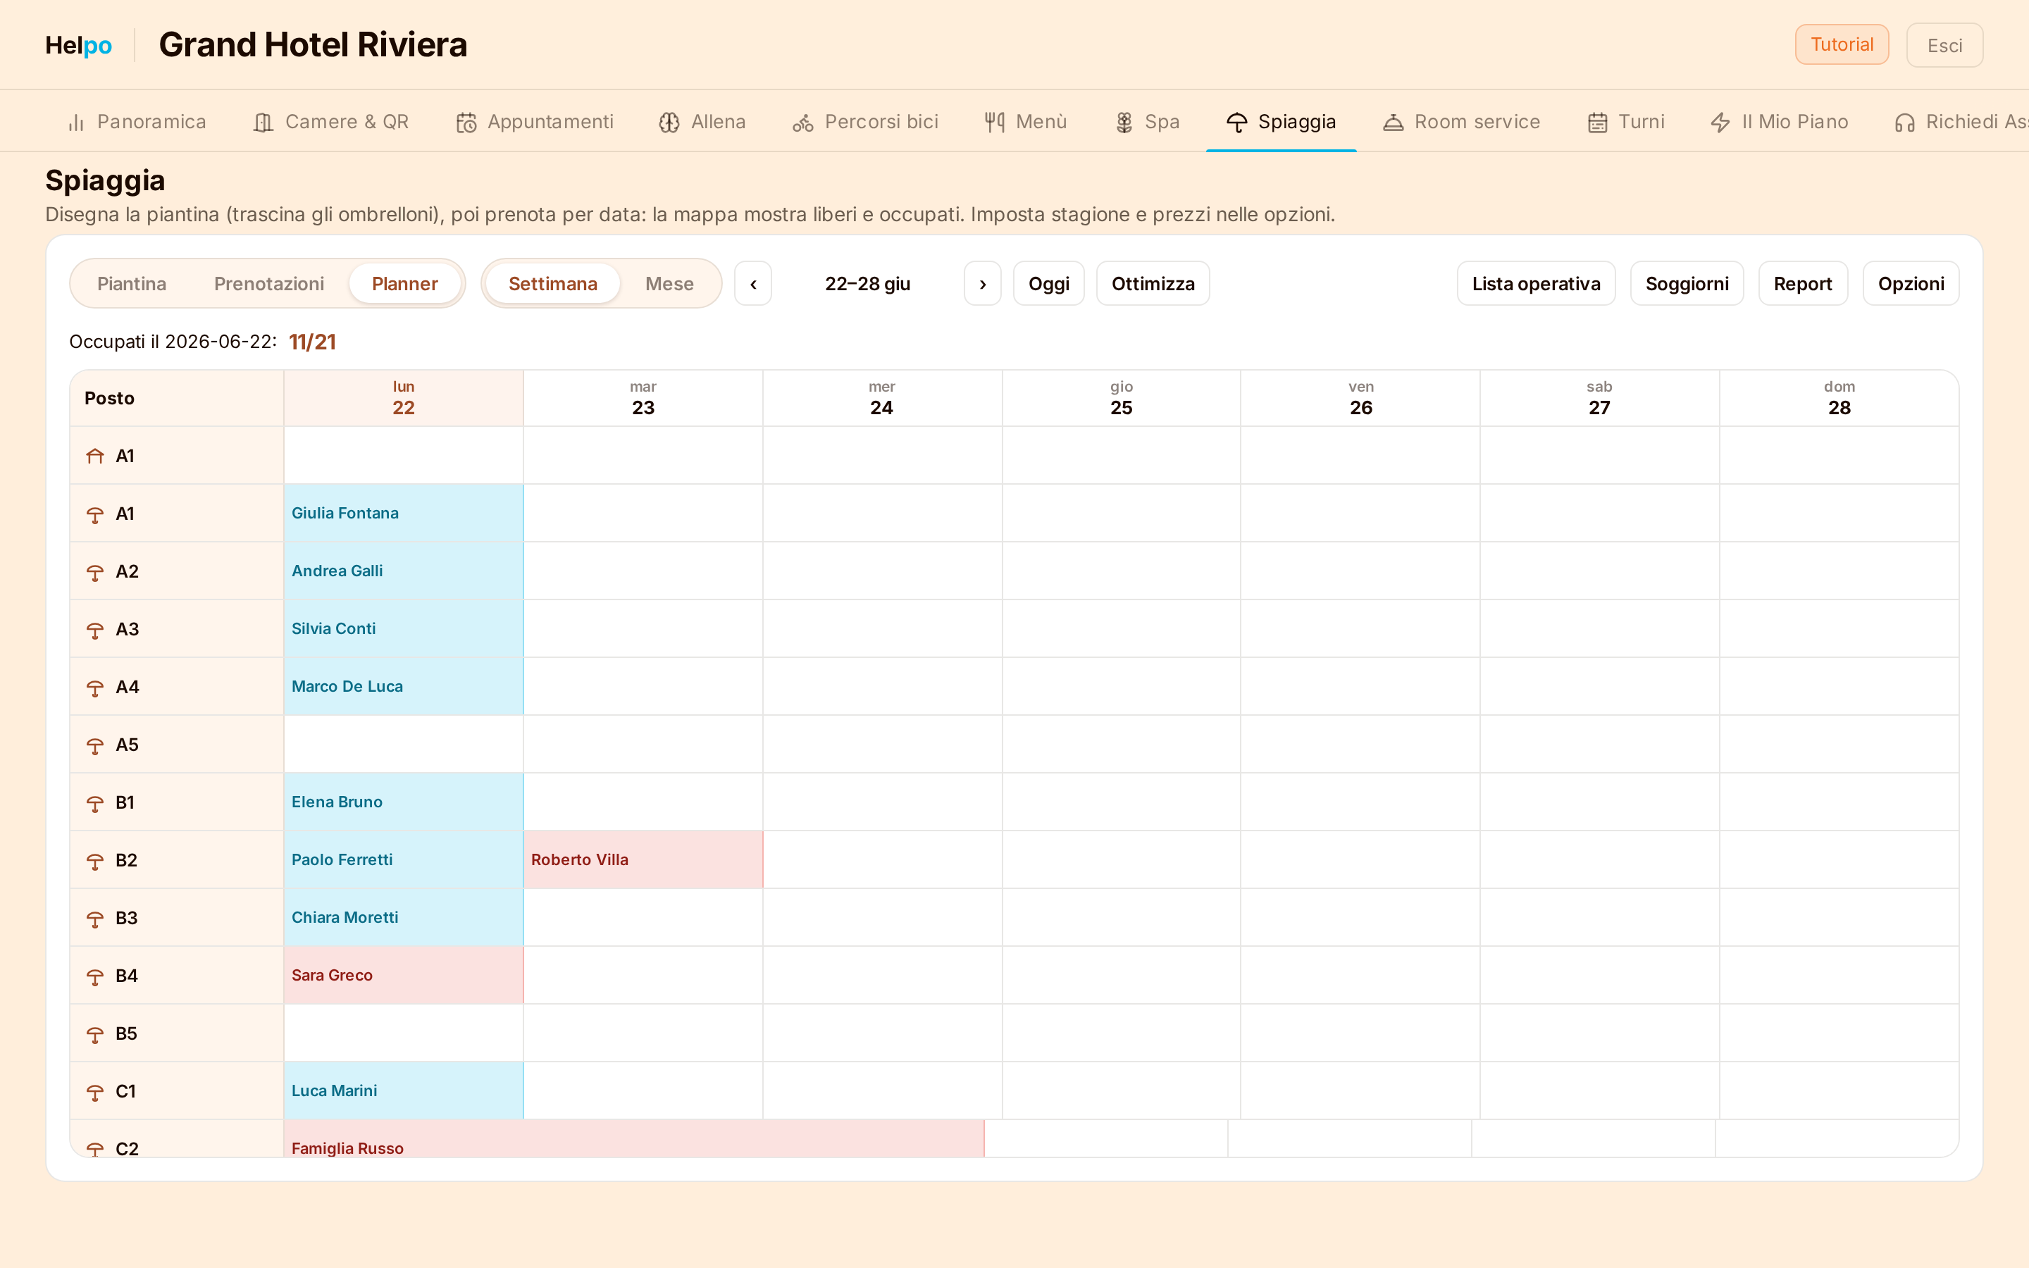
Task: Click the Panoramica bar chart icon
Action: (x=76, y=123)
